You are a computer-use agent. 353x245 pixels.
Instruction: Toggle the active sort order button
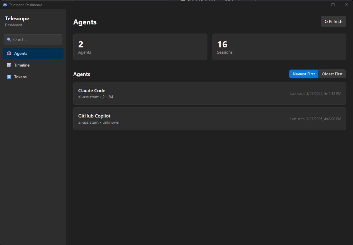[303, 74]
